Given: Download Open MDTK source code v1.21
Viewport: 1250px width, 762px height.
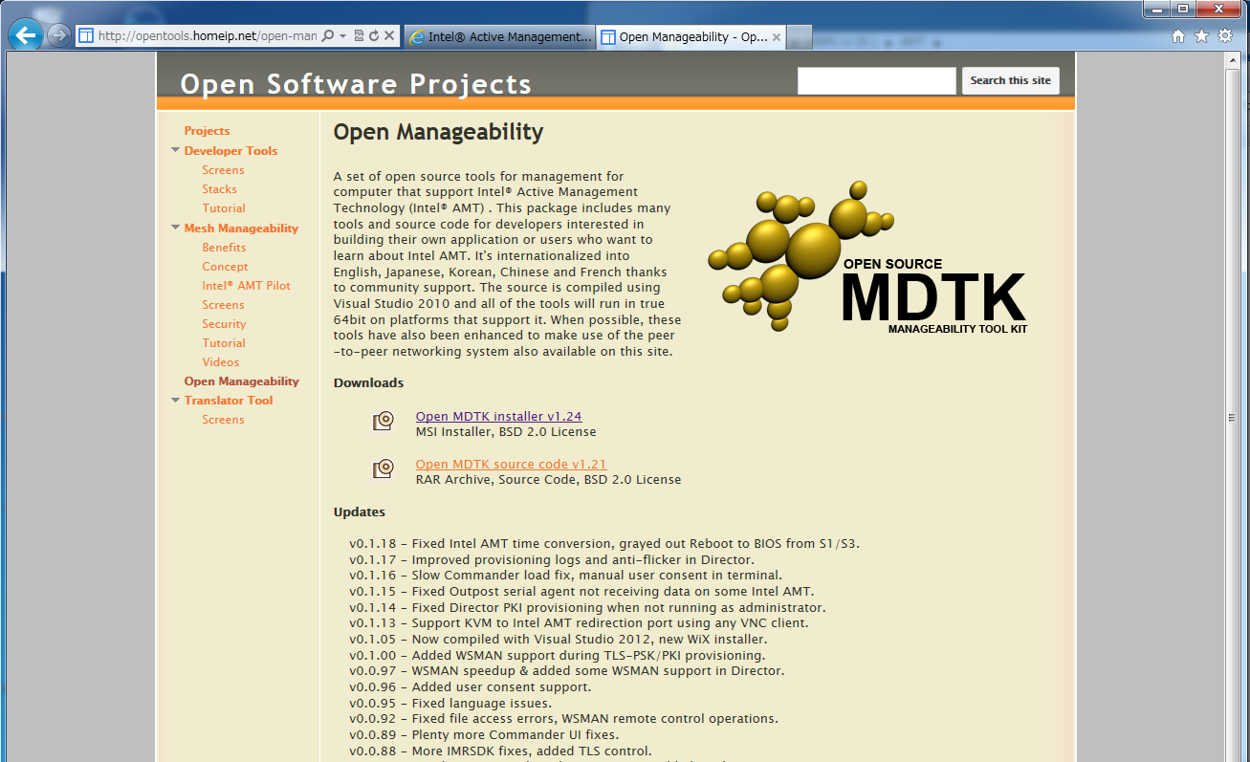Looking at the screenshot, I should [511, 464].
